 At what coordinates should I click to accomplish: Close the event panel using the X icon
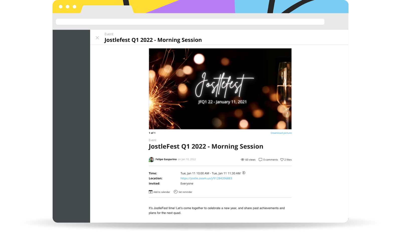click(97, 38)
